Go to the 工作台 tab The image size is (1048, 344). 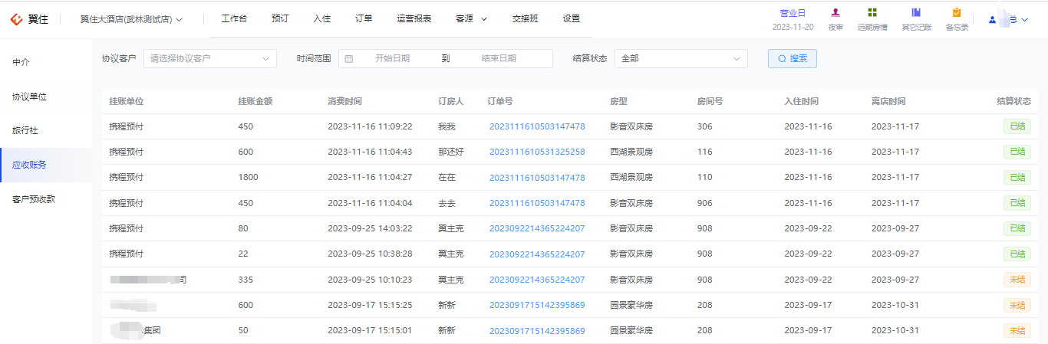(x=234, y=19)
